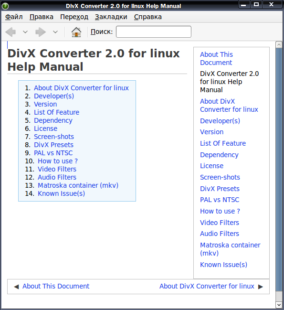Open 'Version' in the numbered contents list
The image size is (284, 310).
point(45,104)
